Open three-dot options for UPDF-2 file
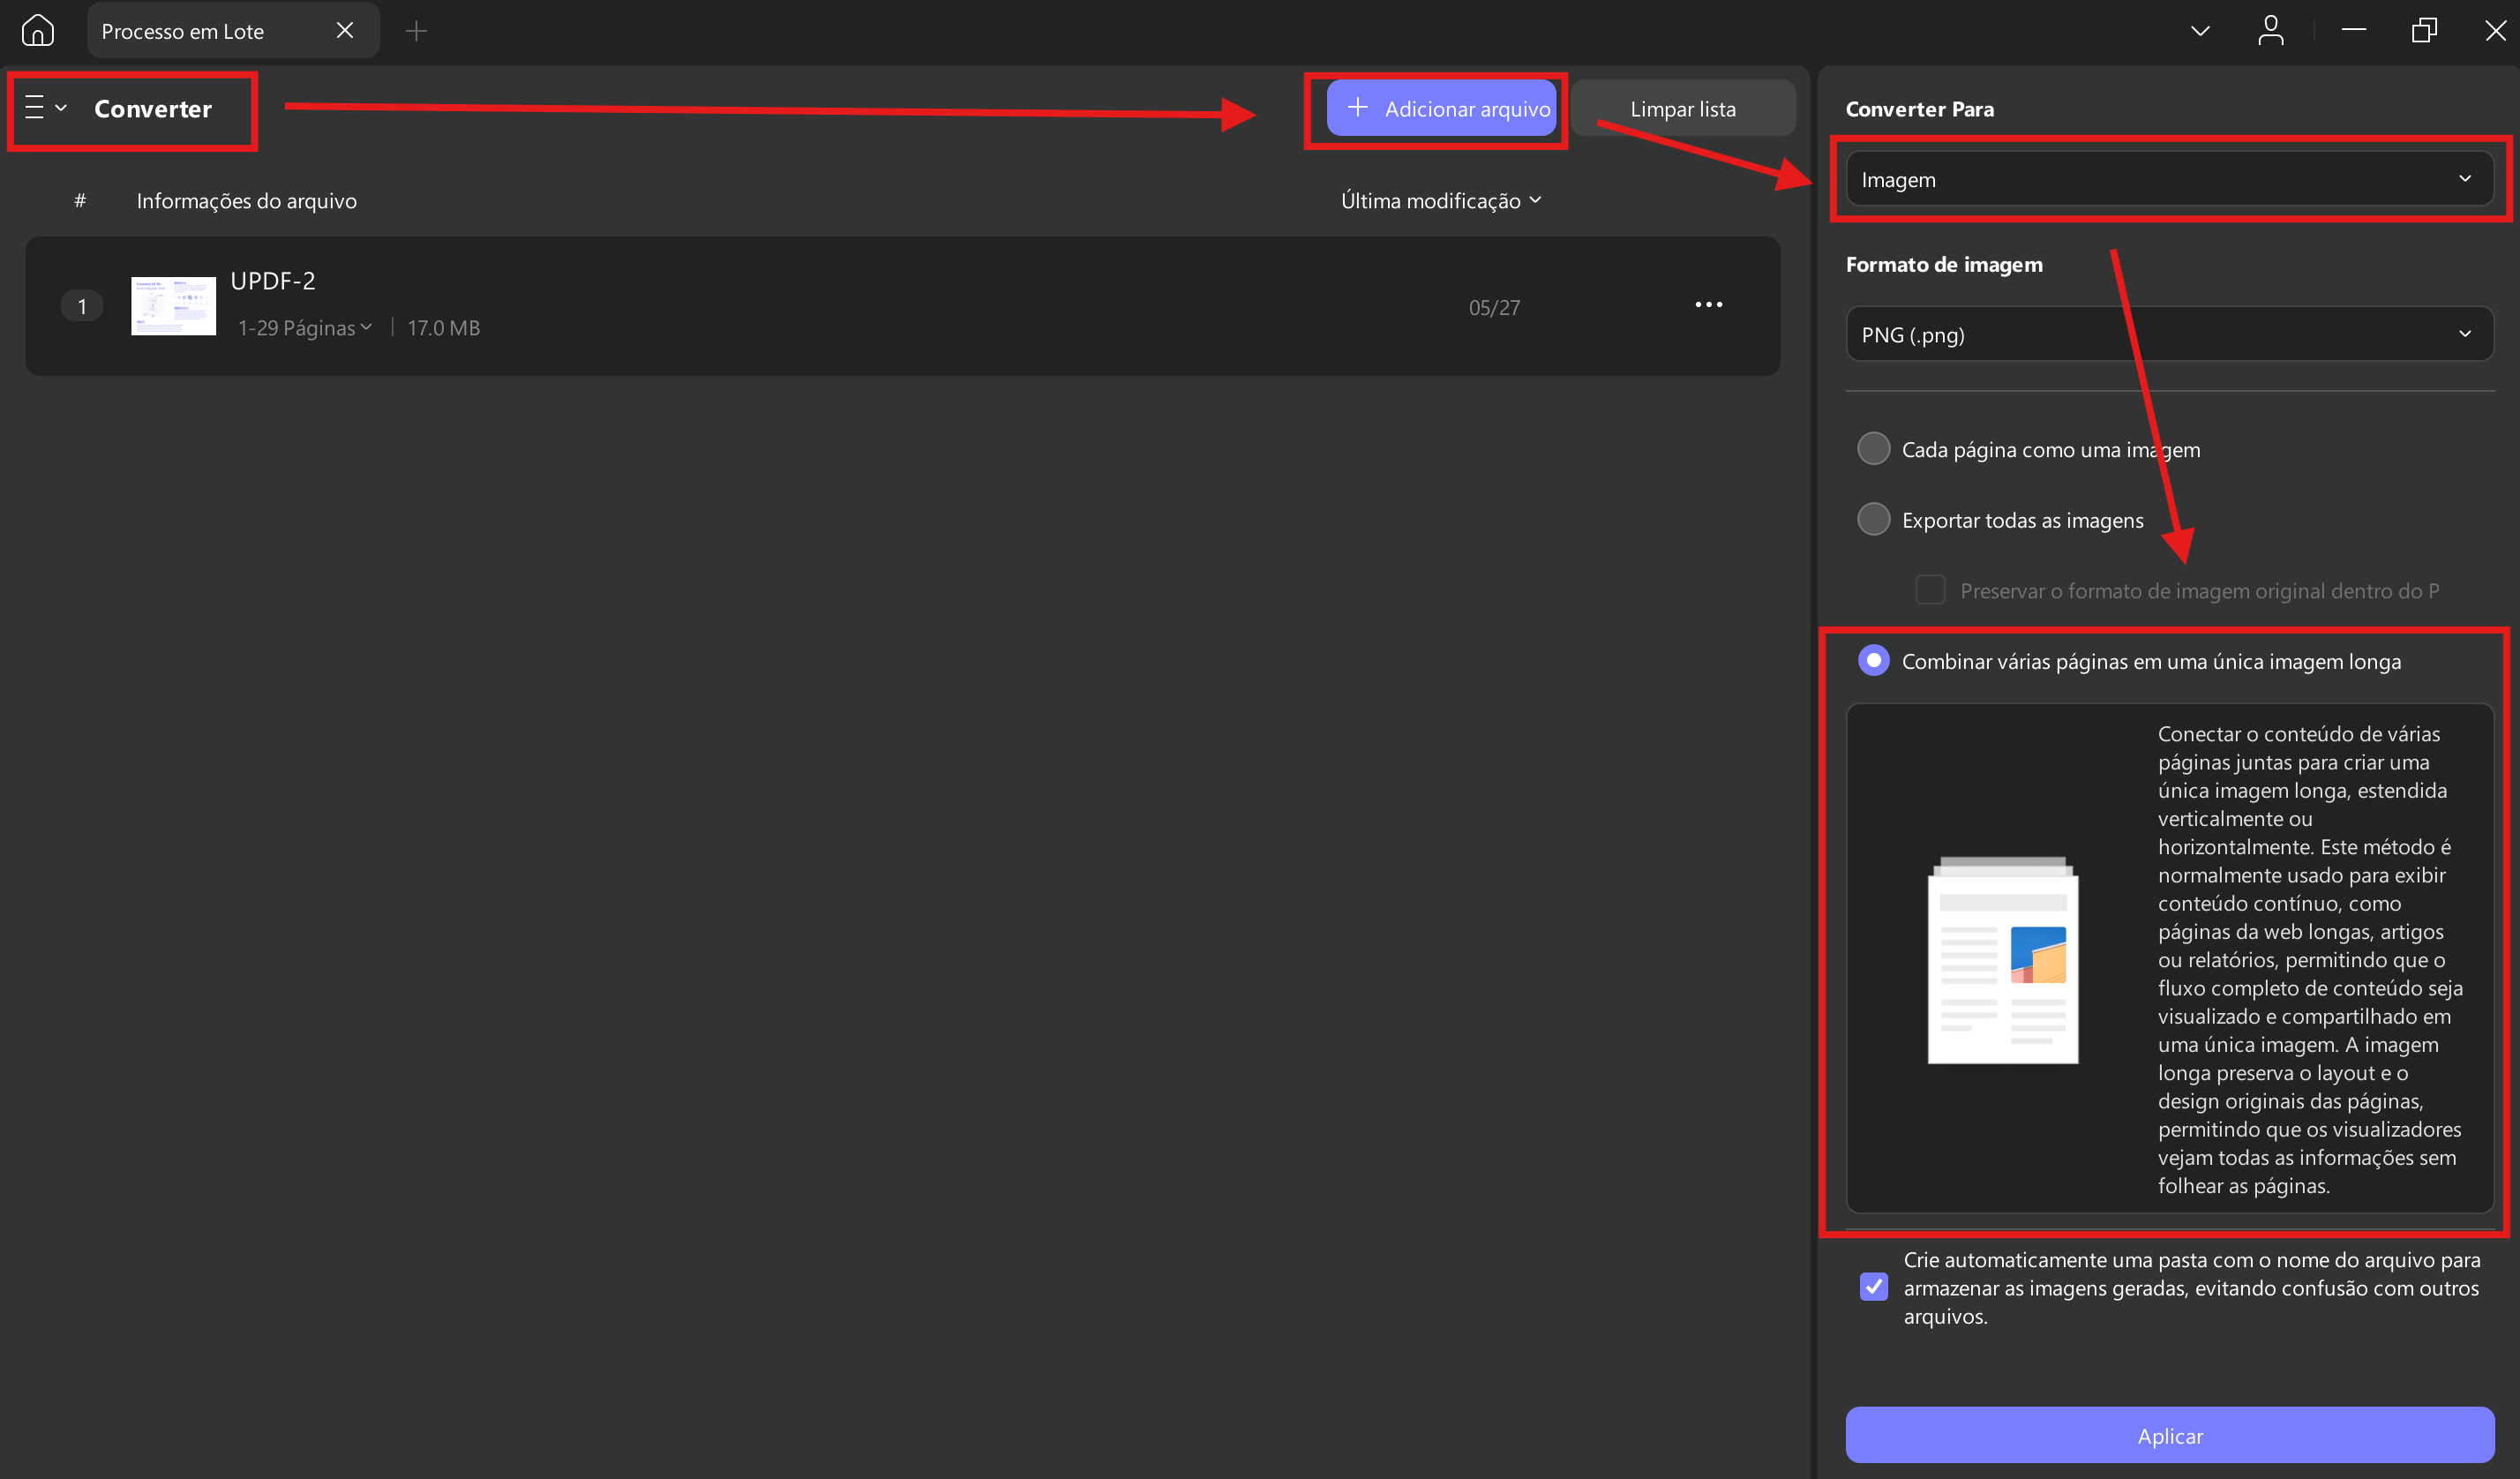2520x1479 pixels. (1708, 305)
